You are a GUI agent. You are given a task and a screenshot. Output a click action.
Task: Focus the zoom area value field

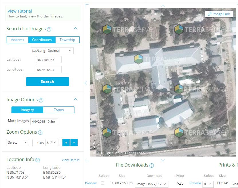[x=39, y=143]
